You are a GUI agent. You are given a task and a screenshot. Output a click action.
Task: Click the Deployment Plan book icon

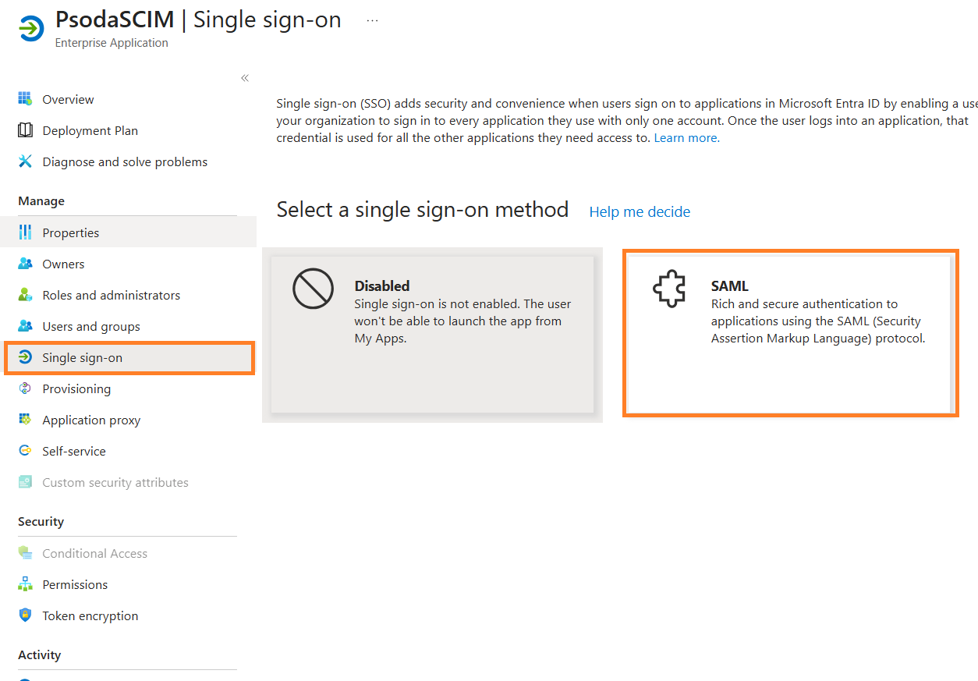[x=25, y=130]
